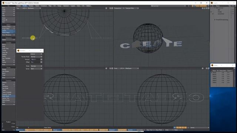
Task: Move-view icon in the Perspective viewport header
Action: [203, 8]
